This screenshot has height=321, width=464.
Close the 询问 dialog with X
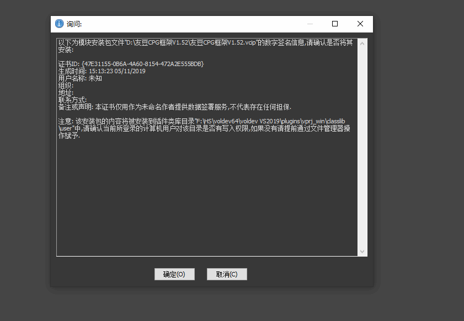360,24
